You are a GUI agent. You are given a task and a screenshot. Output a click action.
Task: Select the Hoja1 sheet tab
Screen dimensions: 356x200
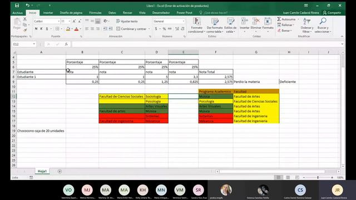pos(42,171)
